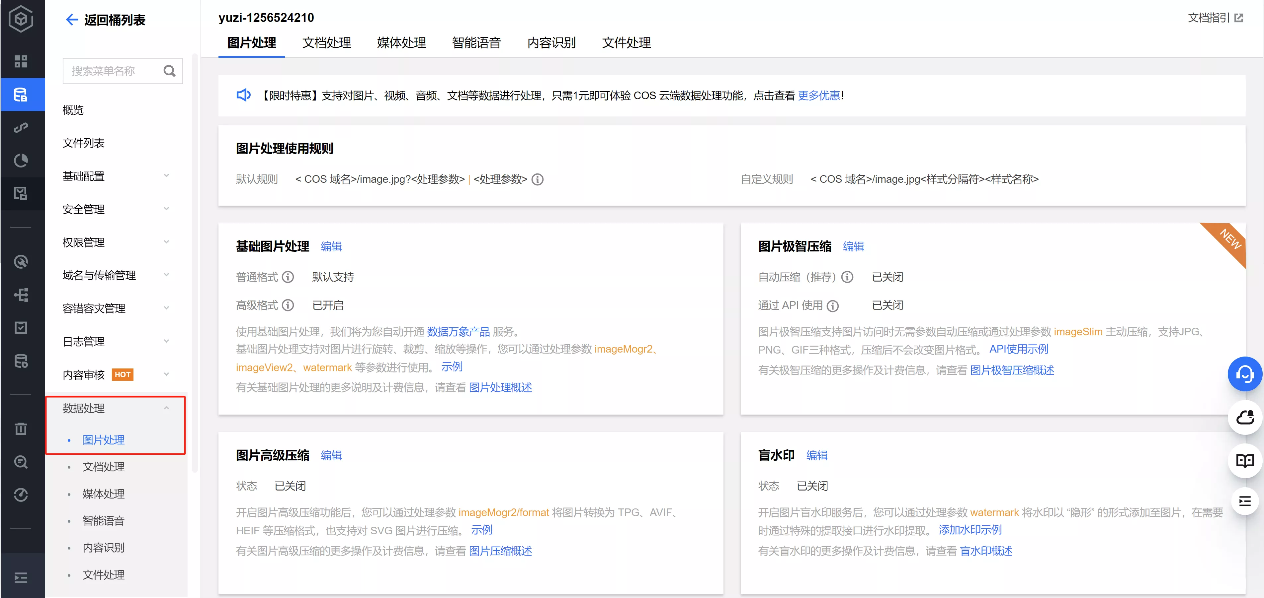Click info icon next to 高级格式
The width and height of the screenshot is (1264, 598).
pos(288,305)
